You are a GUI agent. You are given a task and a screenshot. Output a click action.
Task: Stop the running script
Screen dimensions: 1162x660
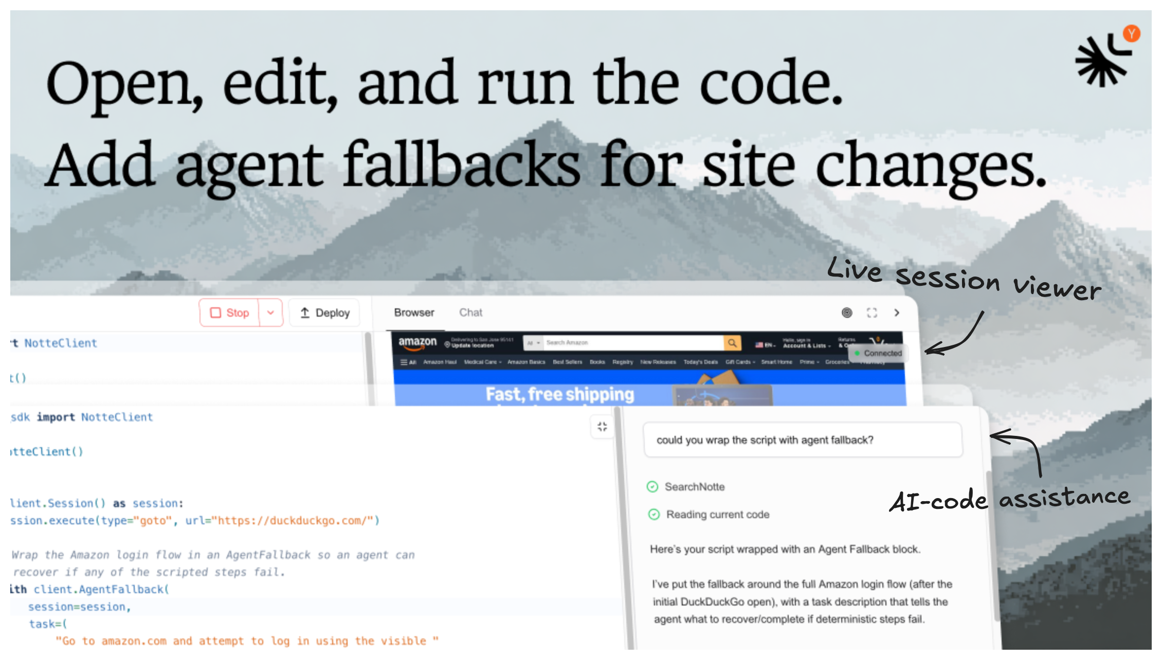tap(229, 313)
